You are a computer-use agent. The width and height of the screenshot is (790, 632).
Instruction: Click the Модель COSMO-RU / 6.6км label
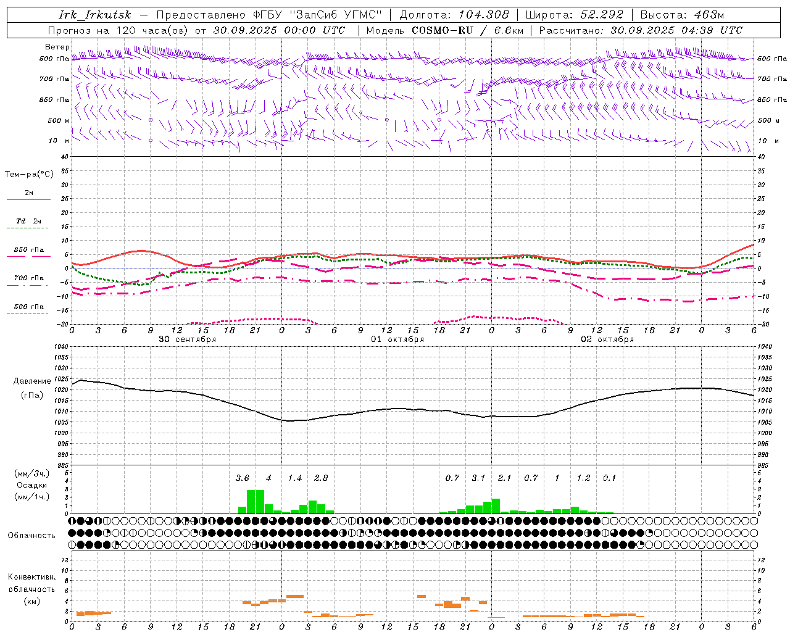tap(445, 30)
